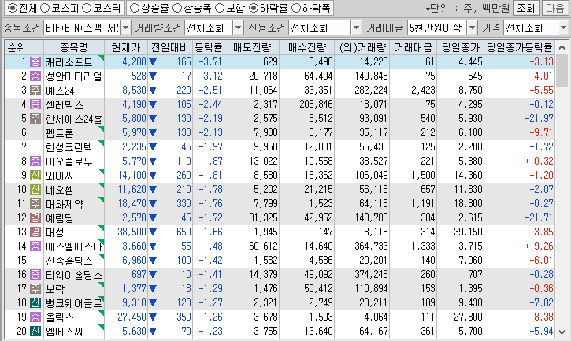
Task: Click 예스24 current price 8,530
Action: (134, 91)
